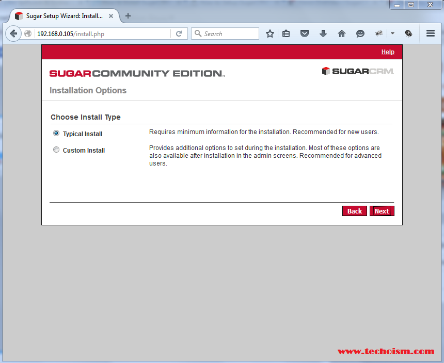This screenshot has height=363, width=444.
Task: Click the Back button
Action: pos(355,211)
